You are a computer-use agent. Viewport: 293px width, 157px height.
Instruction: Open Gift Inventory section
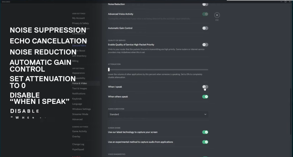(79, 56)
